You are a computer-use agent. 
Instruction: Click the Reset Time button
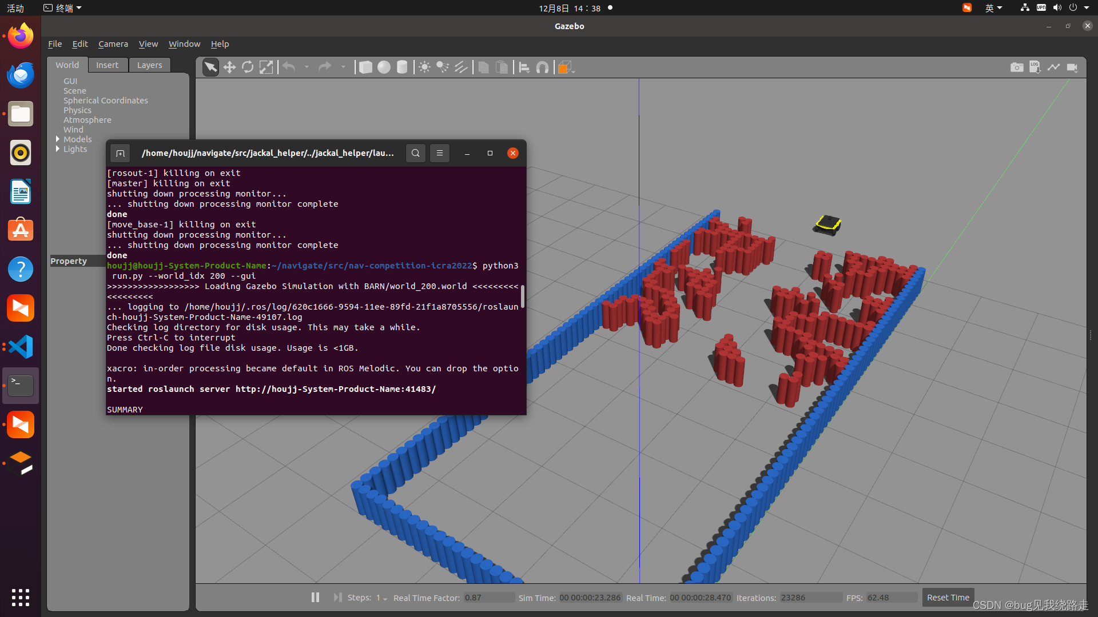(x=948, y=597)
